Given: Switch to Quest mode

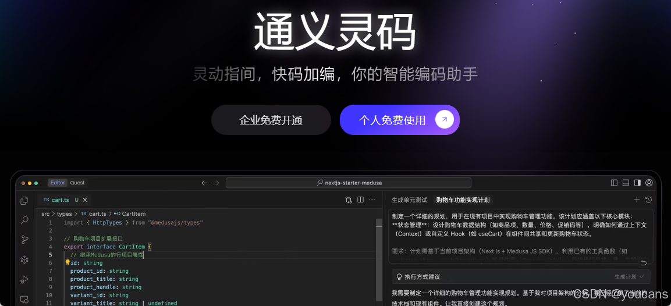Looking at the screenshot, I should (77, 183).
